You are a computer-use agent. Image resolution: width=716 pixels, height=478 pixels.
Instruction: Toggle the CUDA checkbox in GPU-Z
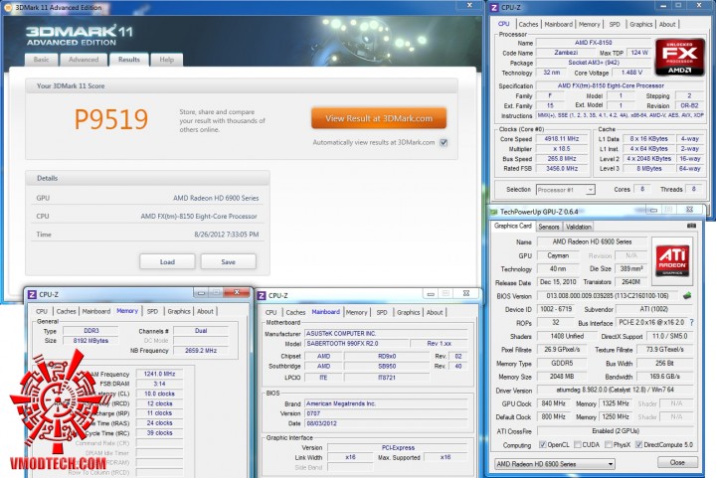click(578, 444)
